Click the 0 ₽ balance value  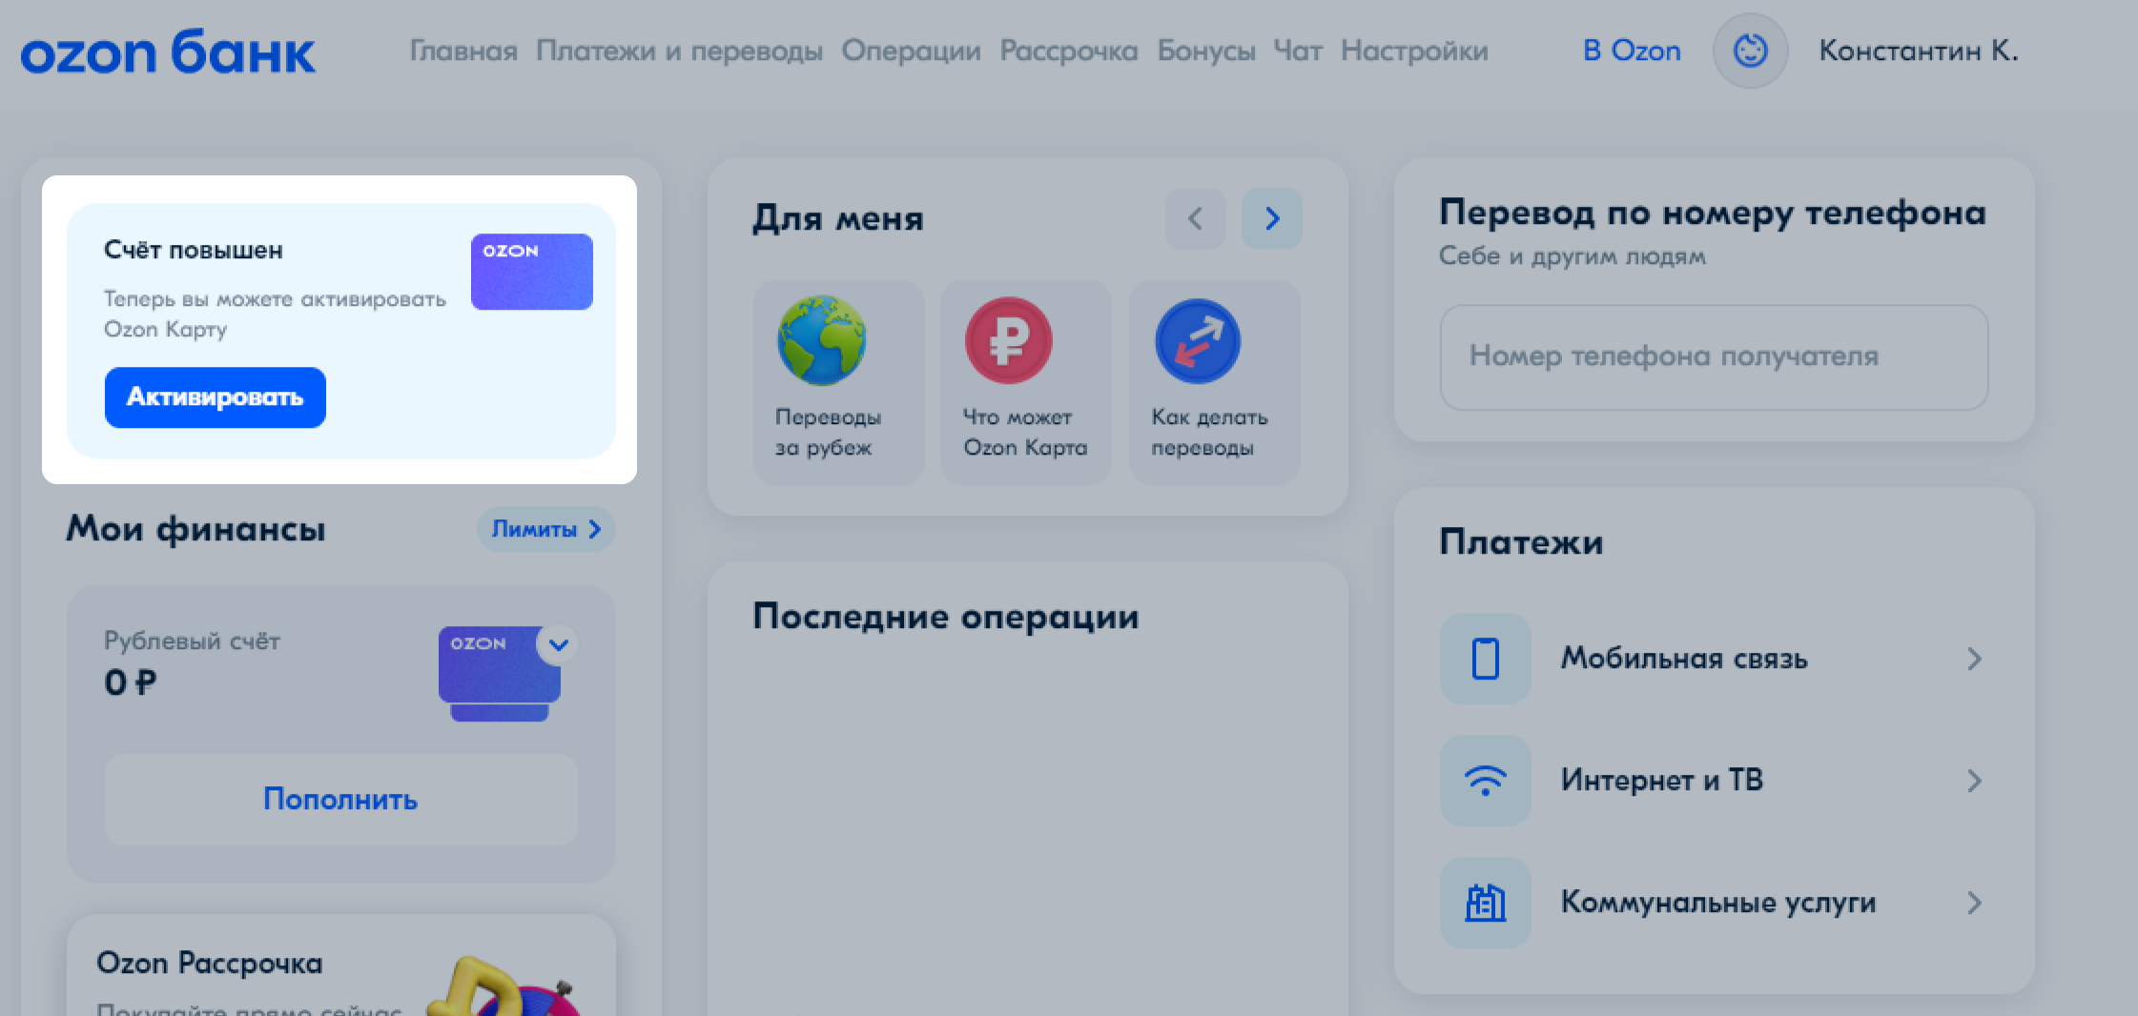[130, 682]
